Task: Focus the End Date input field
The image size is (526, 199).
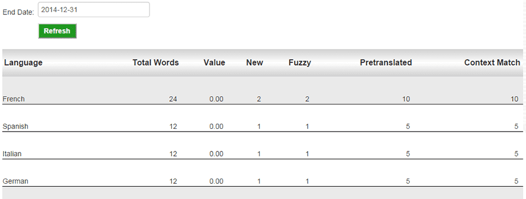Action: 94,10
